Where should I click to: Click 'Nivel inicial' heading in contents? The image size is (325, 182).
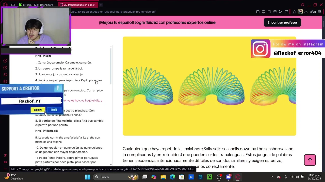43,56
